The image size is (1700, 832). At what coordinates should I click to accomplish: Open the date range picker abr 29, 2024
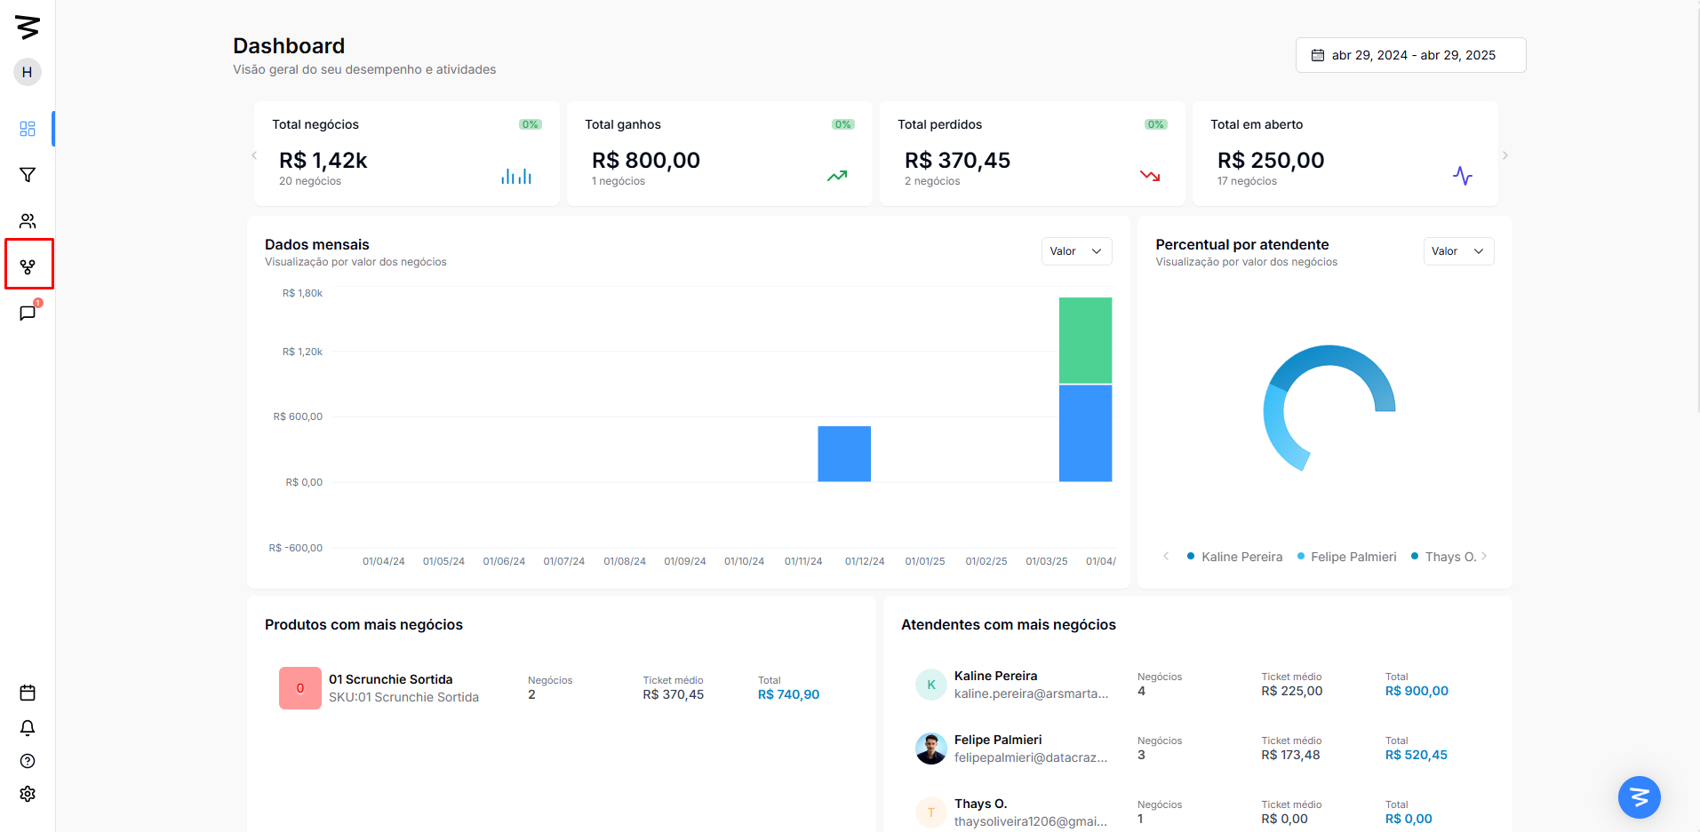(x=1410, y=55)
